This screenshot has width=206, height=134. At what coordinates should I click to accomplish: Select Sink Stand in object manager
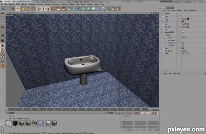click(x=168, y=51)
